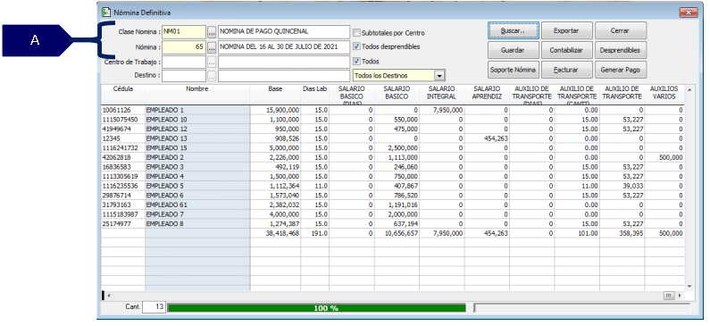The height and width of the screenshot is (326, 710).
Task: Select row EMPLEADO 4
Action: tap(392, 177)
